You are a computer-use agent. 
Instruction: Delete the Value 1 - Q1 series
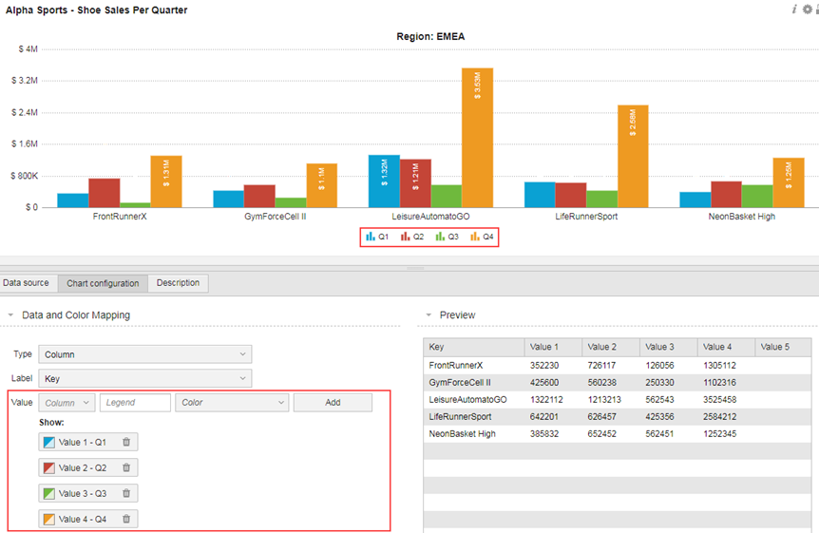point(126,442)
